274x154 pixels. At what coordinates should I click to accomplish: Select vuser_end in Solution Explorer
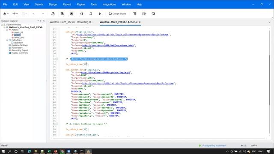(19, 37)
